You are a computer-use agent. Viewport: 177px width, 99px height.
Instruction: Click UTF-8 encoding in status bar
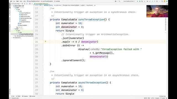click(x=153, y=98)
